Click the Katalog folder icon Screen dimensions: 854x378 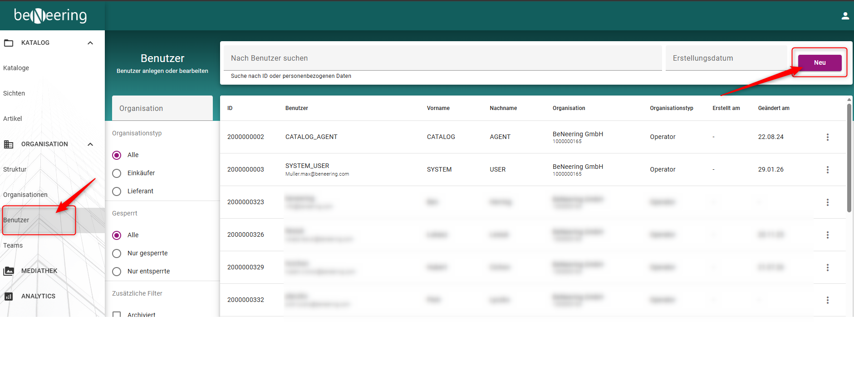click(x=9, y=43)
